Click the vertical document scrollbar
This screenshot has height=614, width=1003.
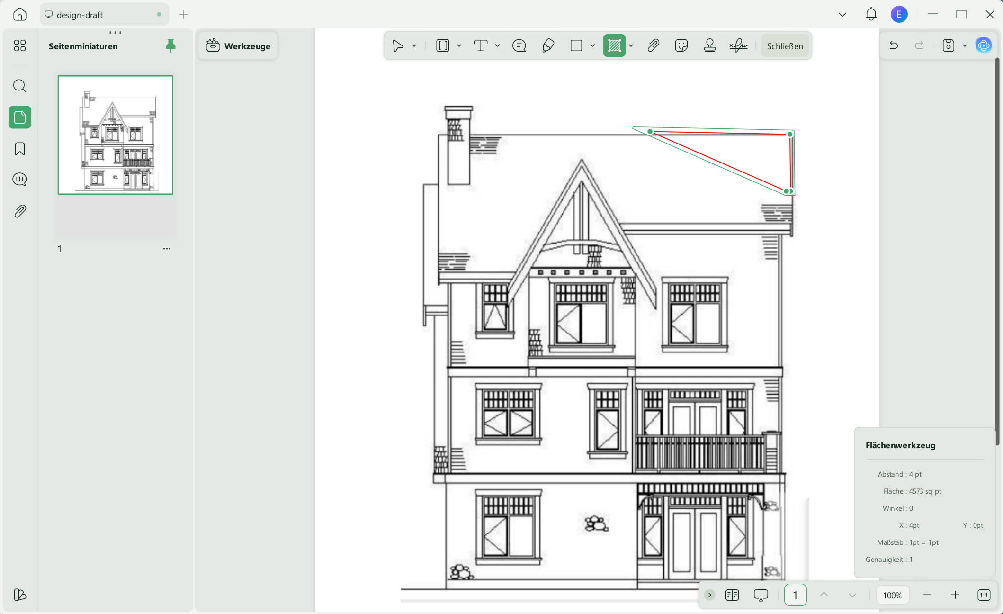pos(997,251)
